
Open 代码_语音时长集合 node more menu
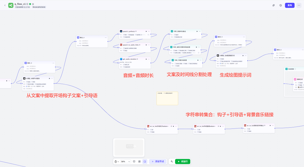200,31
